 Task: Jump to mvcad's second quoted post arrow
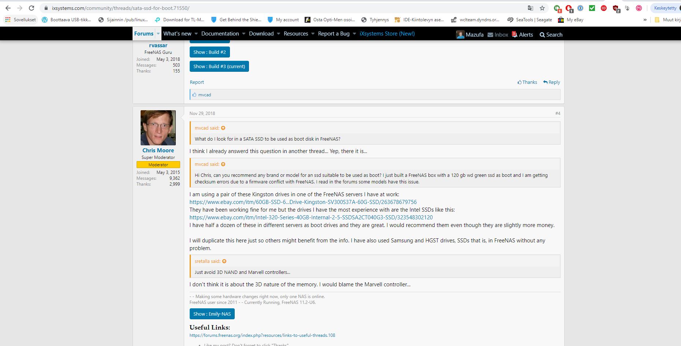223,164
